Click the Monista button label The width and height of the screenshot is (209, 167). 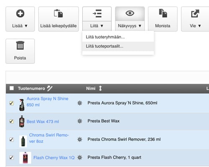pos(163,26)
